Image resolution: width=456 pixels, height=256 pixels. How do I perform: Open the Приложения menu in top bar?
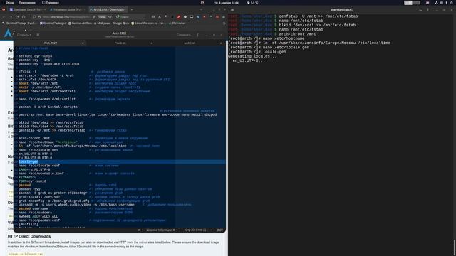click(27, 3)
